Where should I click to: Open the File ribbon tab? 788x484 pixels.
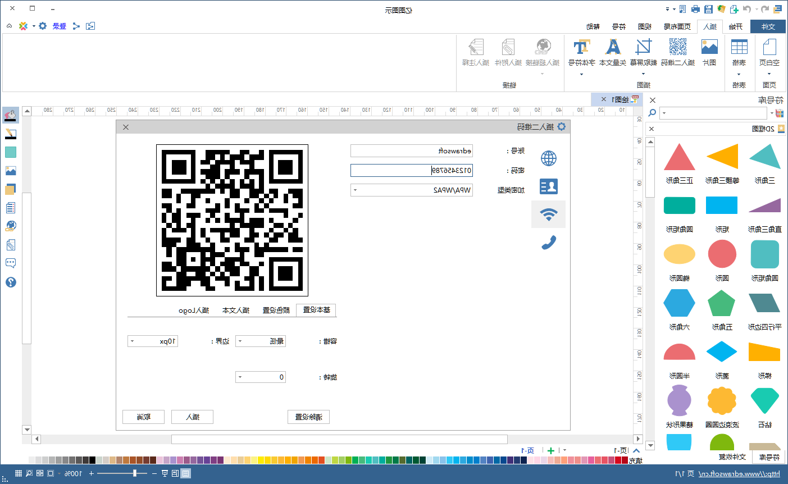768,26
